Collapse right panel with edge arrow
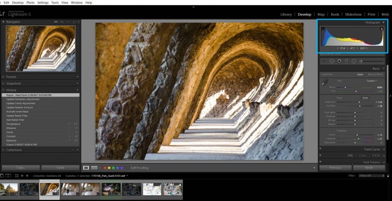 pos(390,96)
